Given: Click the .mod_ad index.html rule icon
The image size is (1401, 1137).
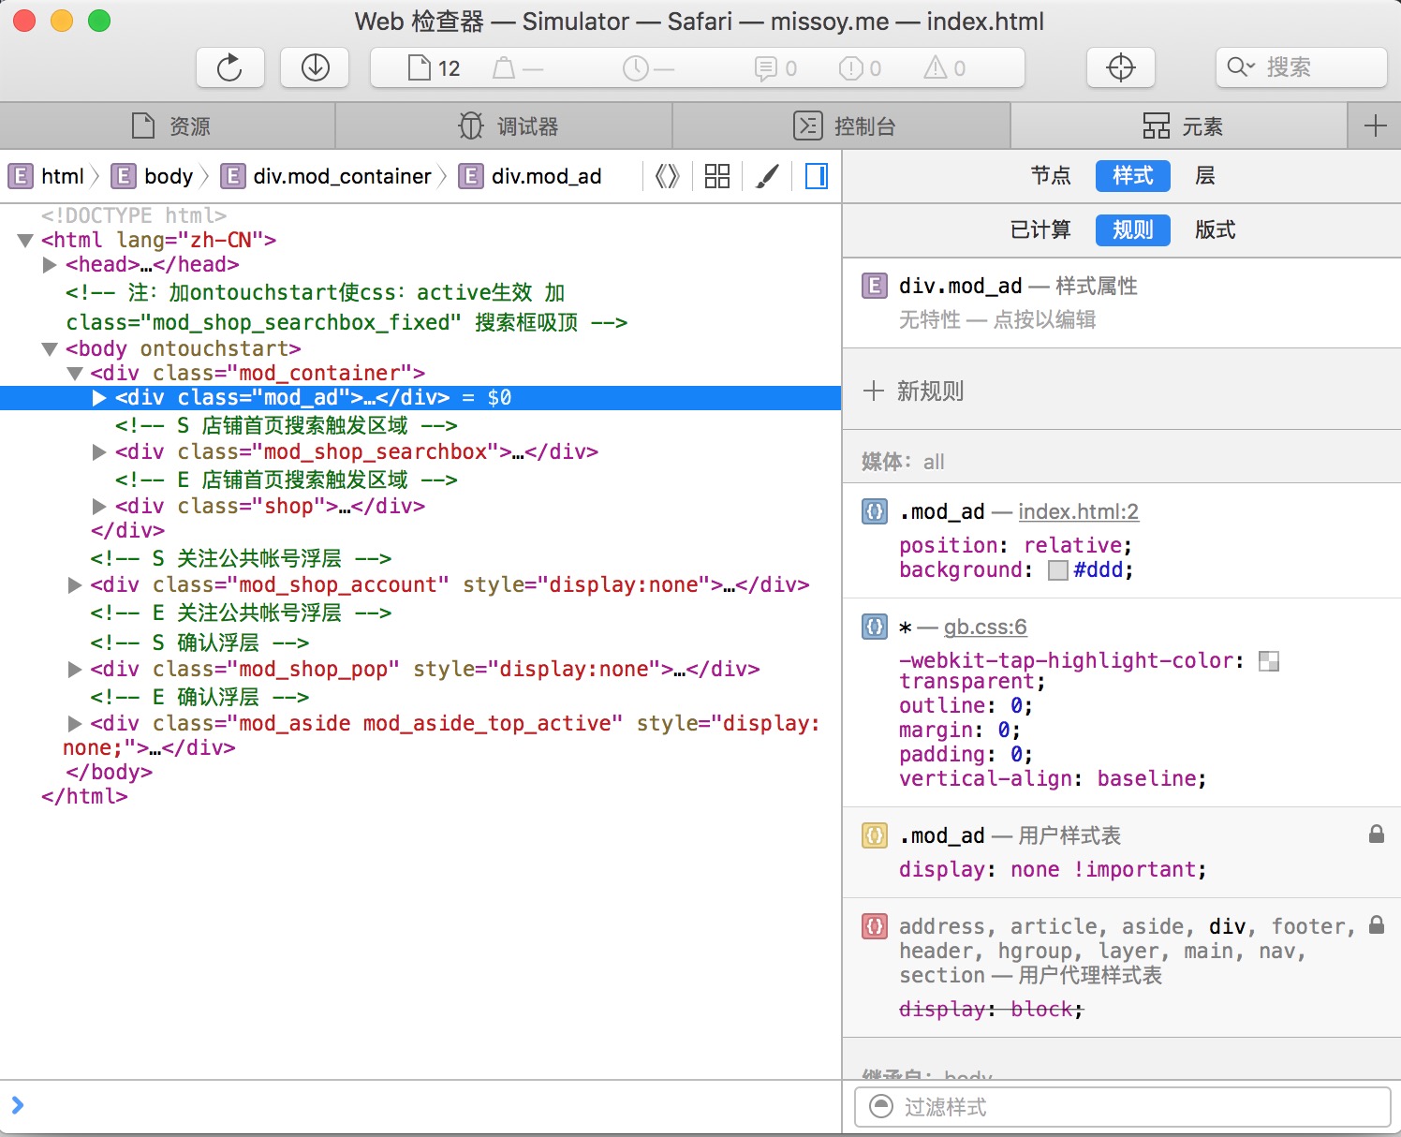Looking at the screenshot, I should click(x=875, y=511).
